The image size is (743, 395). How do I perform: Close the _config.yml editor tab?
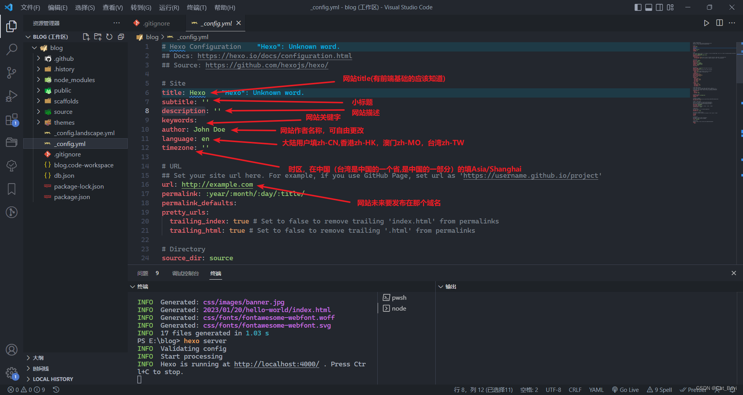tap(239, 23)
